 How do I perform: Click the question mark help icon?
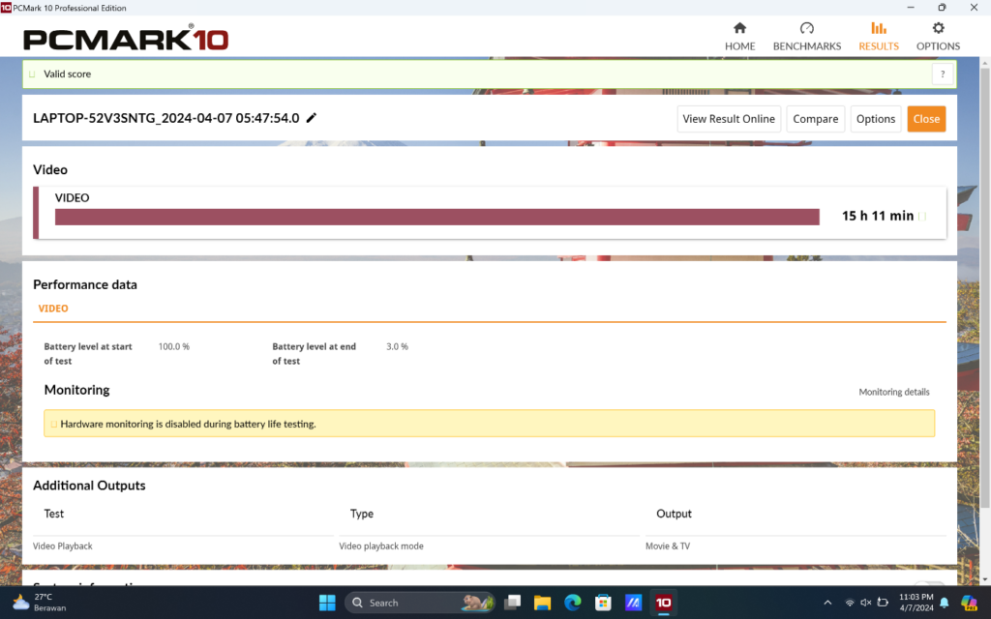[x=943, y=74]
